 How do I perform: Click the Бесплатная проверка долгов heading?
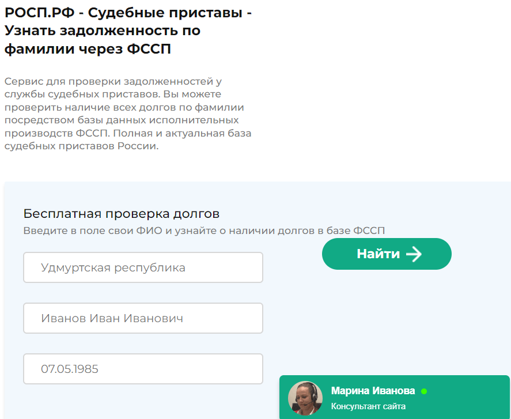(121, 214)
